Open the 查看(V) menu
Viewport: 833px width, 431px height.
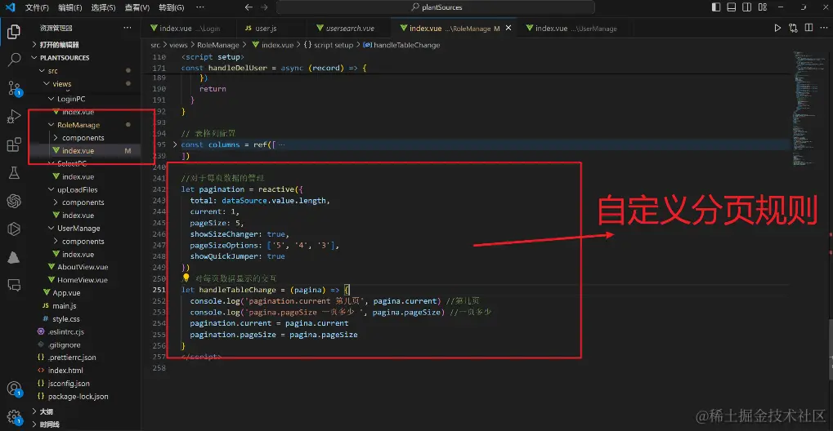(x=137, y=7)
